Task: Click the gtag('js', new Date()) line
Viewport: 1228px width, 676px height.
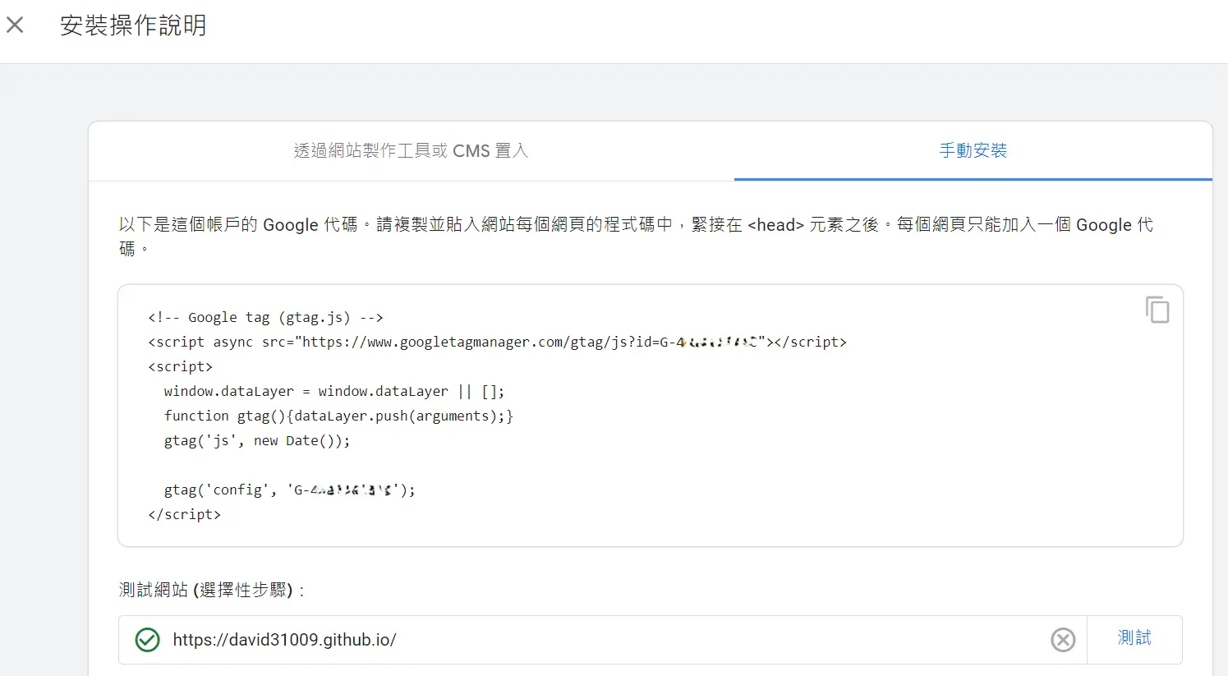Action: point(256,441)
